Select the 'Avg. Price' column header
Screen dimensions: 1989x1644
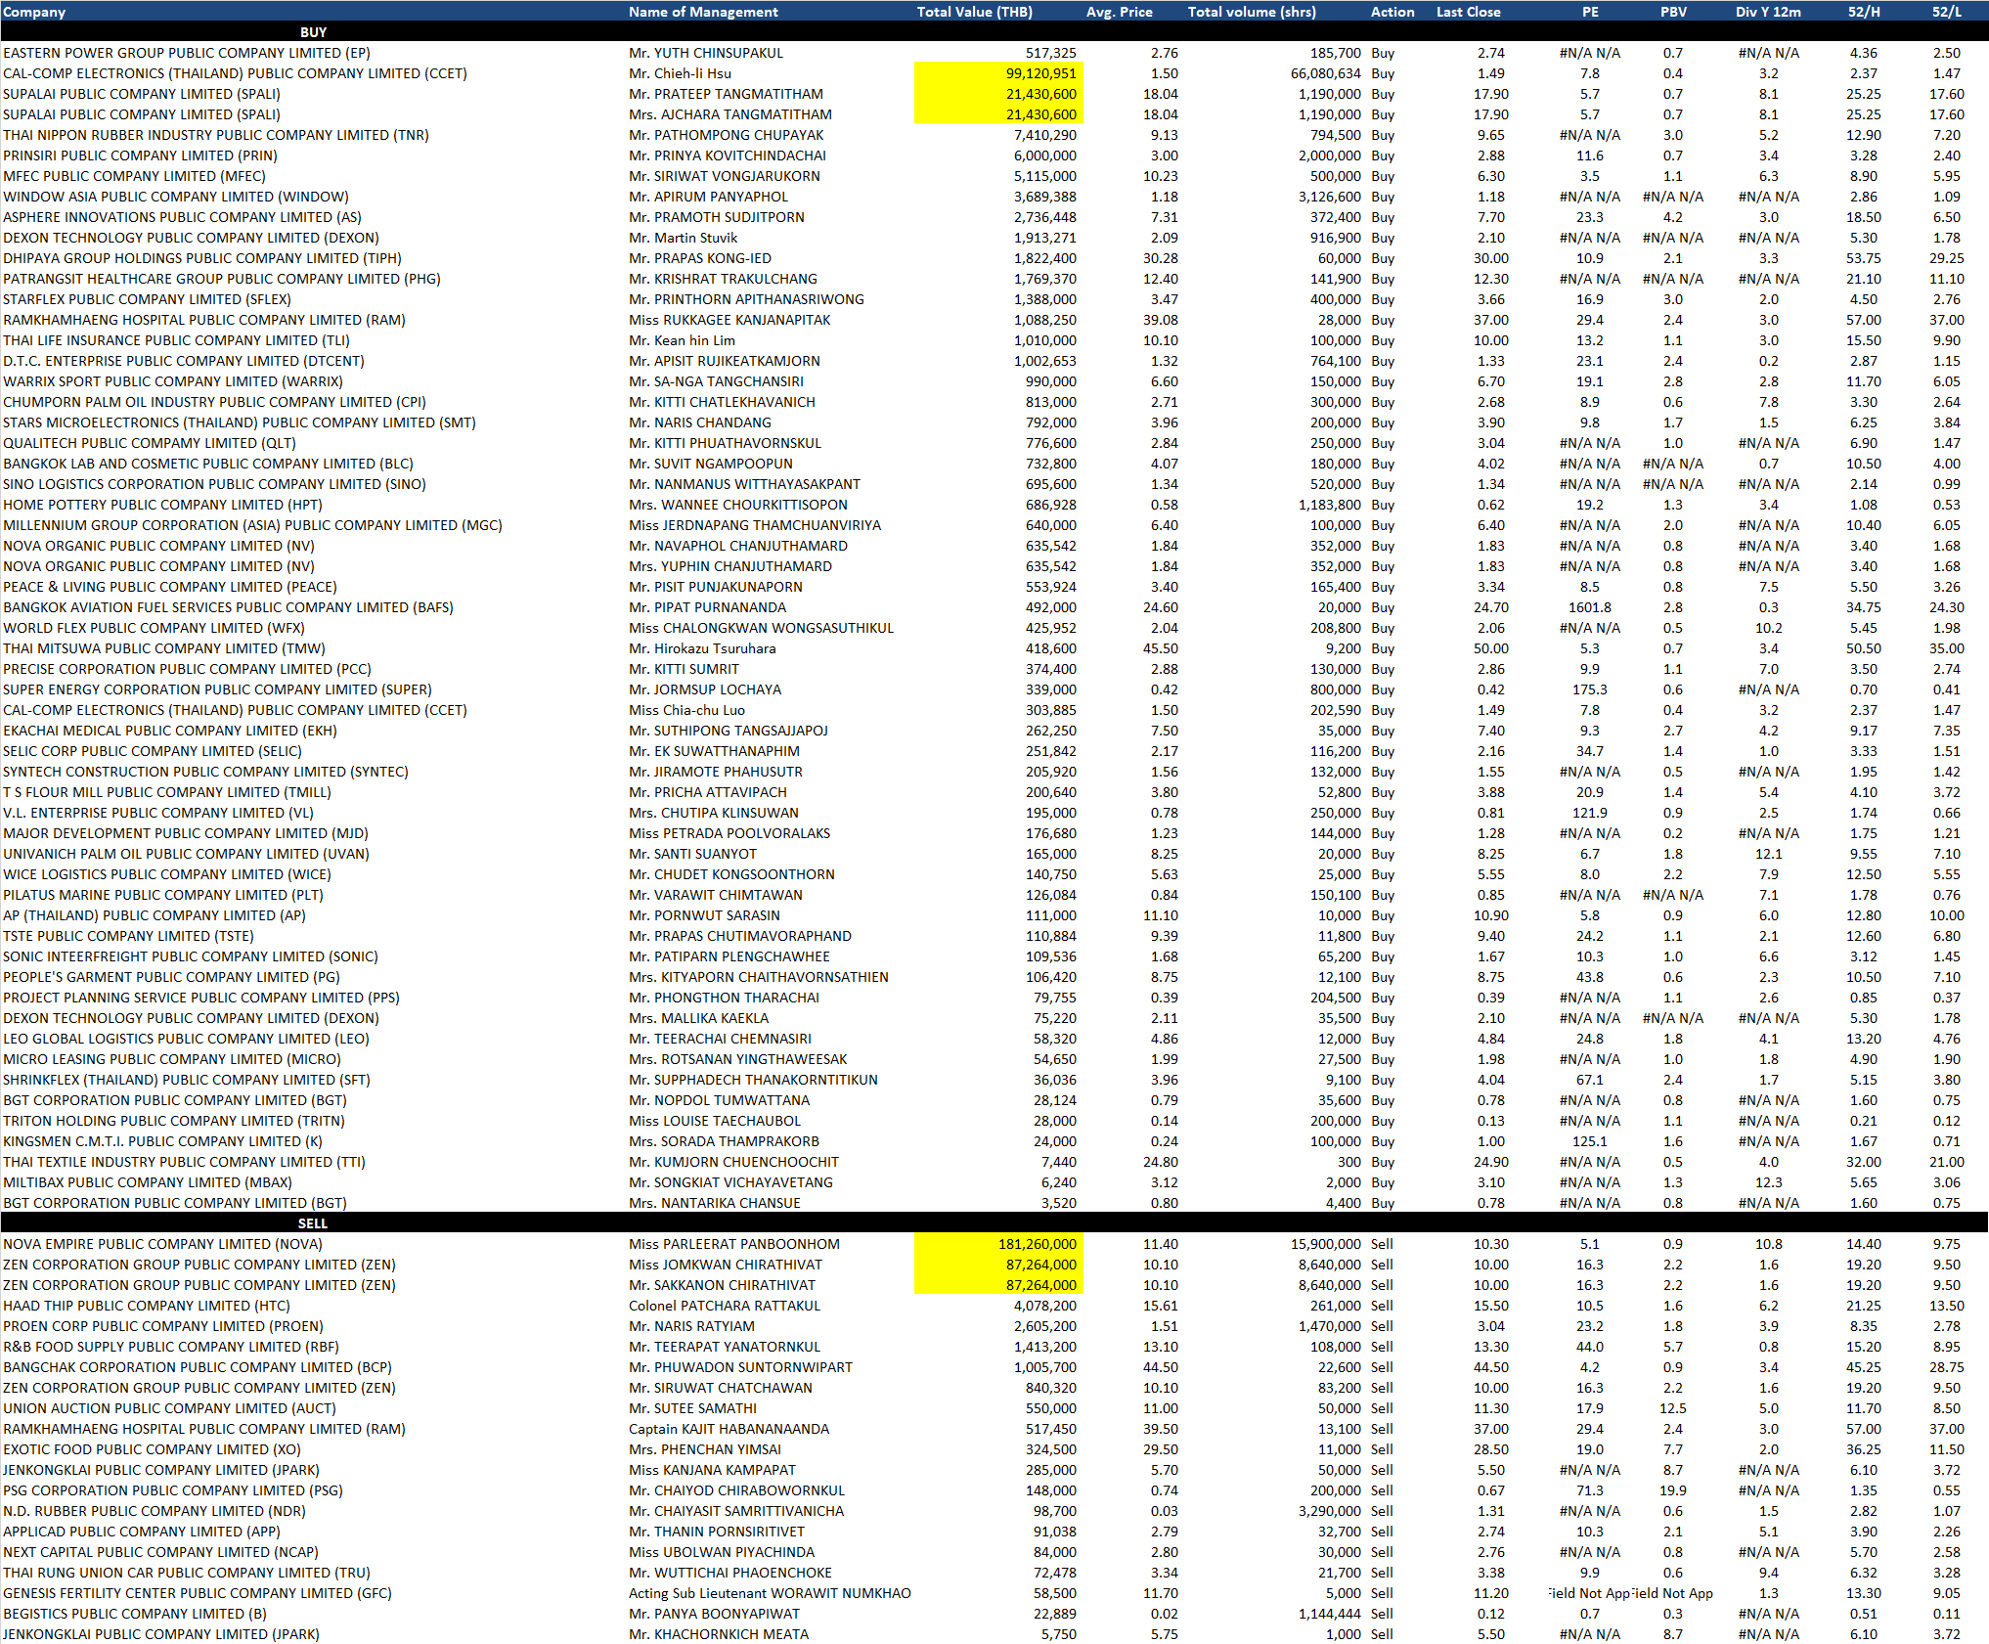click(1119, 12)
